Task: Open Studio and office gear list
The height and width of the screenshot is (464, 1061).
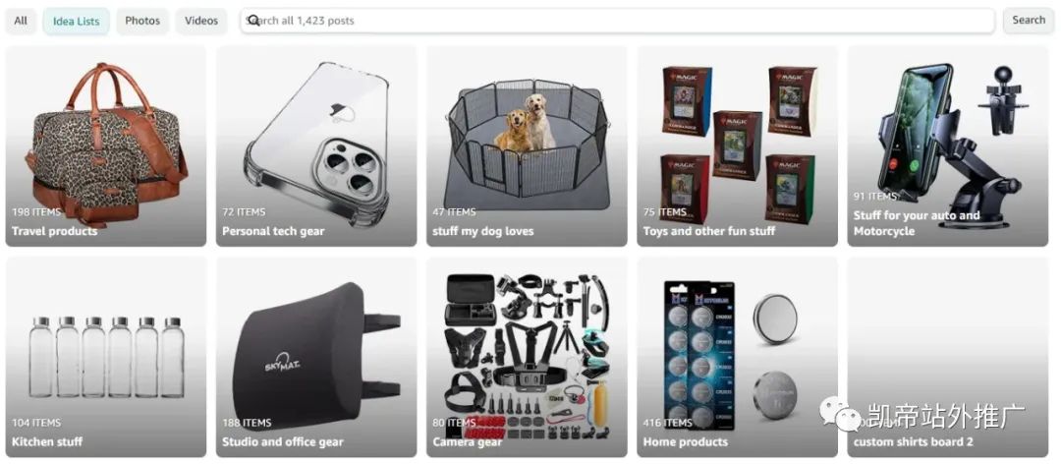Action: (x=316, y=357)
